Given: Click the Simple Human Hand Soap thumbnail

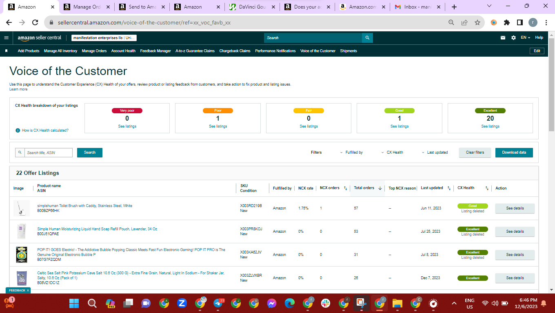Looking at the screenshot, I should (x=22, y=231).
